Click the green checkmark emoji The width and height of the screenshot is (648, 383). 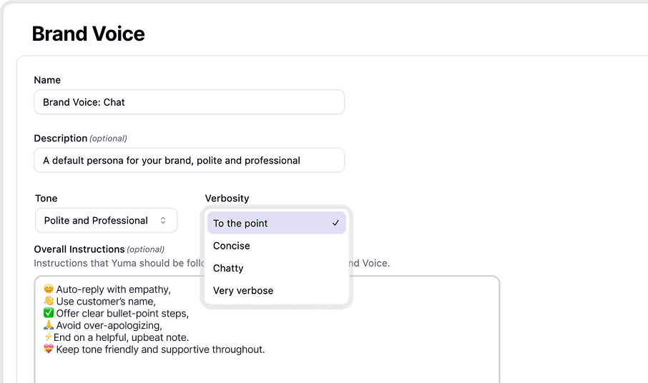49,314
